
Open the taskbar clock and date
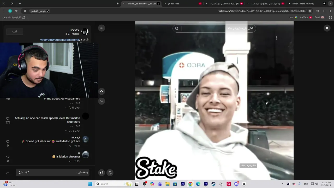(x=326, y=184)
